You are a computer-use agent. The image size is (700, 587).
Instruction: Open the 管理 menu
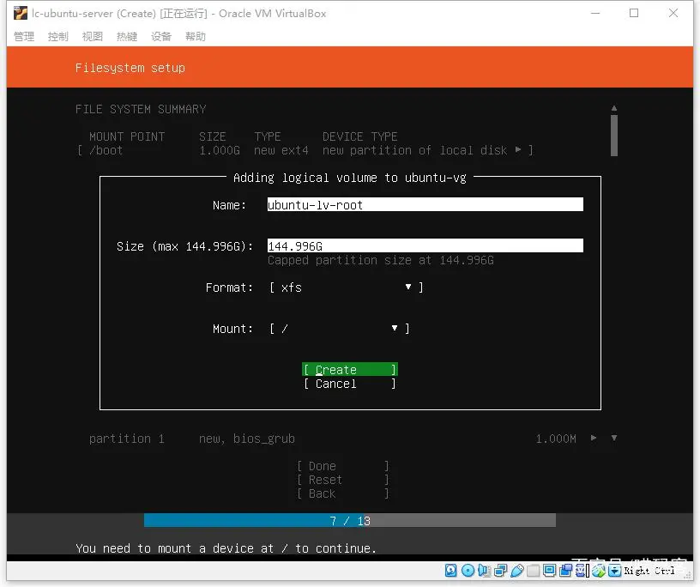[x=24, y=36]
